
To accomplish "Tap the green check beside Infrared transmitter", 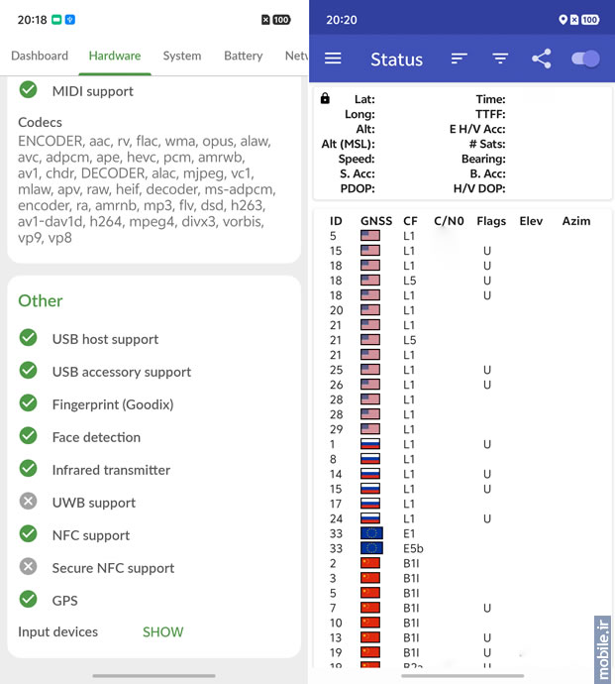I will tap(29, 470).
